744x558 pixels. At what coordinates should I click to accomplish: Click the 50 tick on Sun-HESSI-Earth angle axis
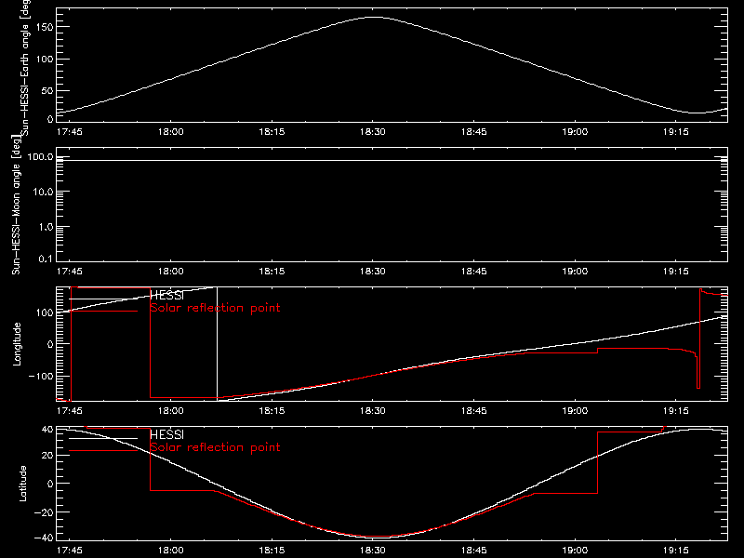coord(47,90)
